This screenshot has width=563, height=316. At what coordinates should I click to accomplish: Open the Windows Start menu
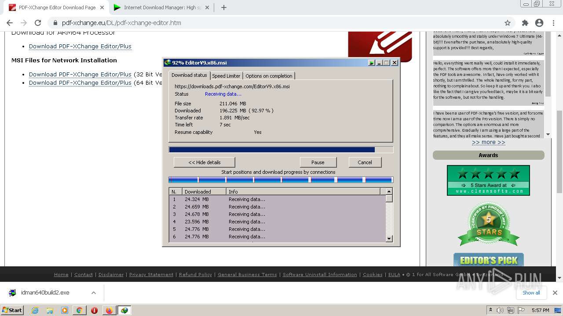12,310
